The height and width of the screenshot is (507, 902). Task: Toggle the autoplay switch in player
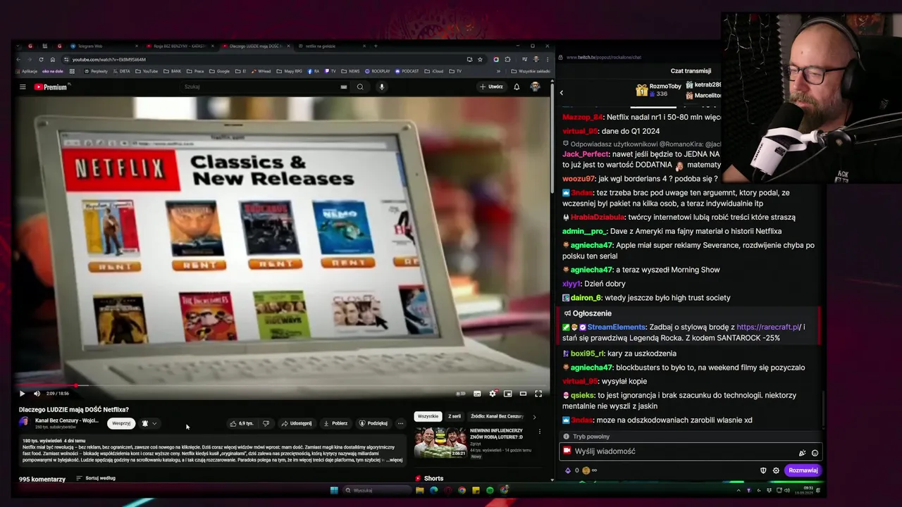point(461,394)
